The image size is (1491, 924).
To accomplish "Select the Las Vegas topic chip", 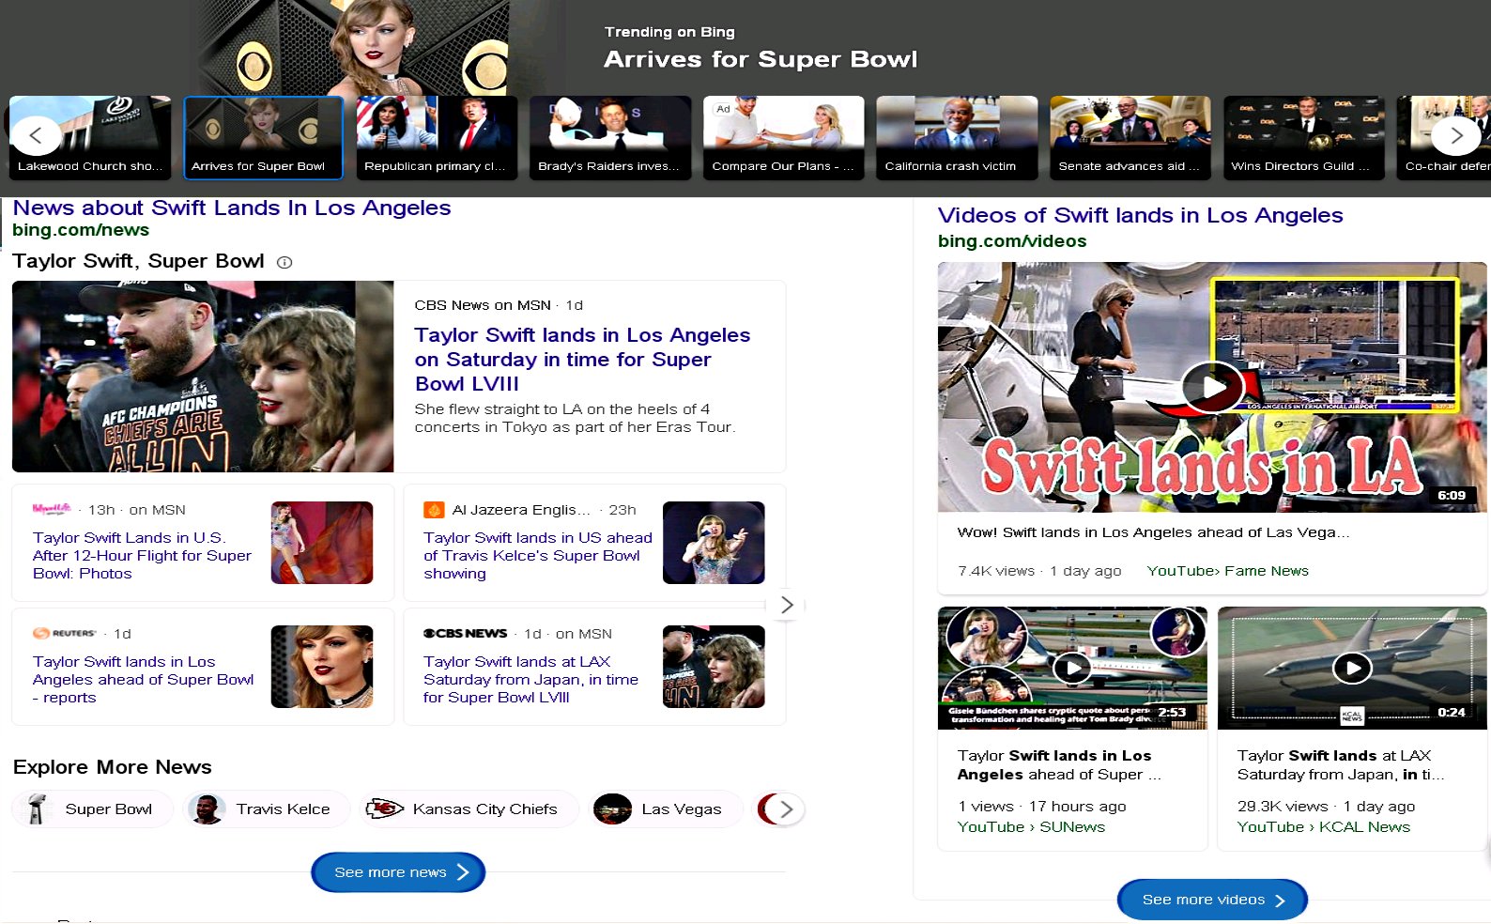I will click(x=666, y=808).
